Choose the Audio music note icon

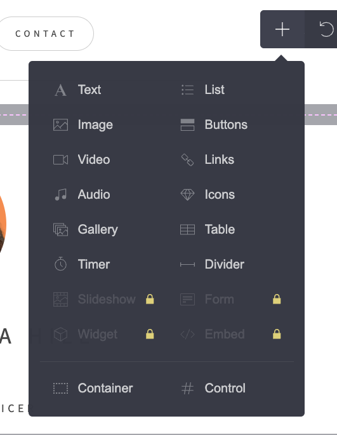point(60,195)
